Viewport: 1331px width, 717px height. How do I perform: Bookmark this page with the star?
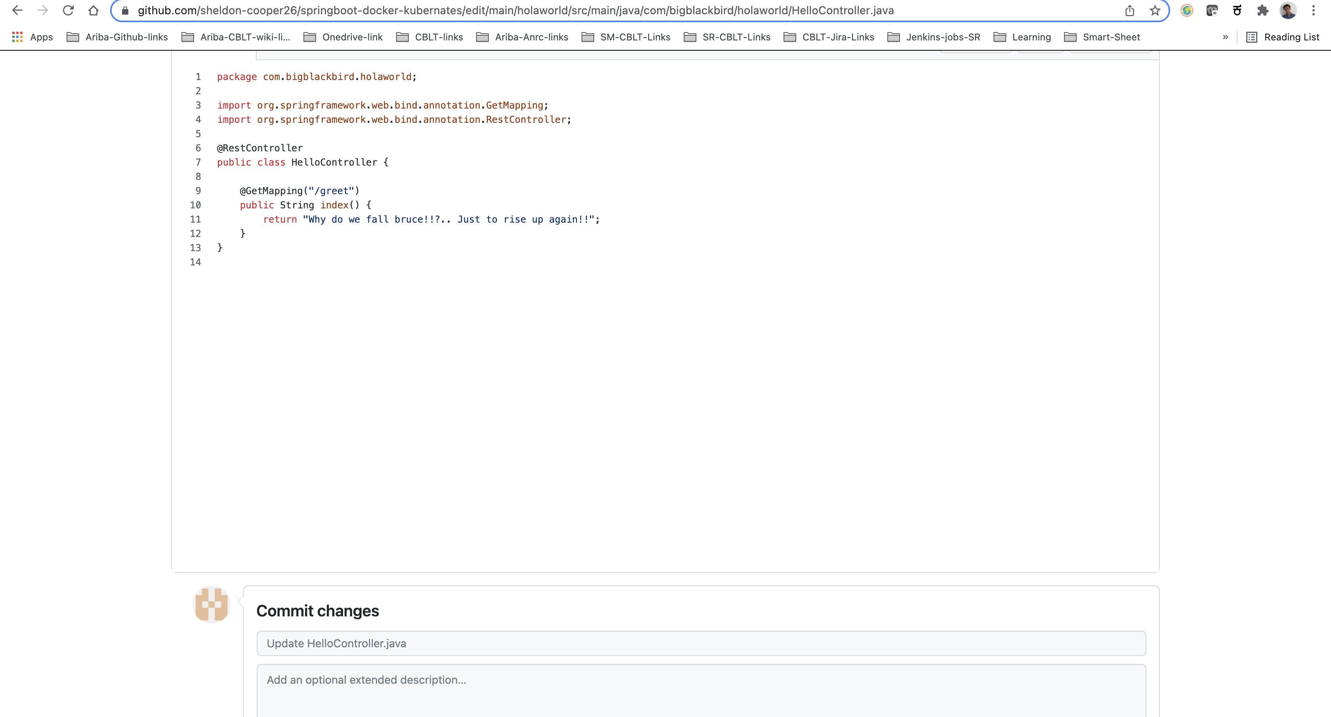click(x=1155, y=10)
